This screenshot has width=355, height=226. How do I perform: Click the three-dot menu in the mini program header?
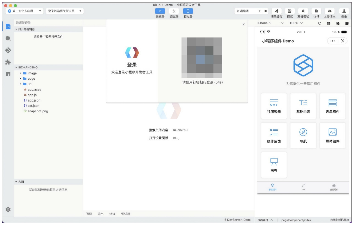333,41
